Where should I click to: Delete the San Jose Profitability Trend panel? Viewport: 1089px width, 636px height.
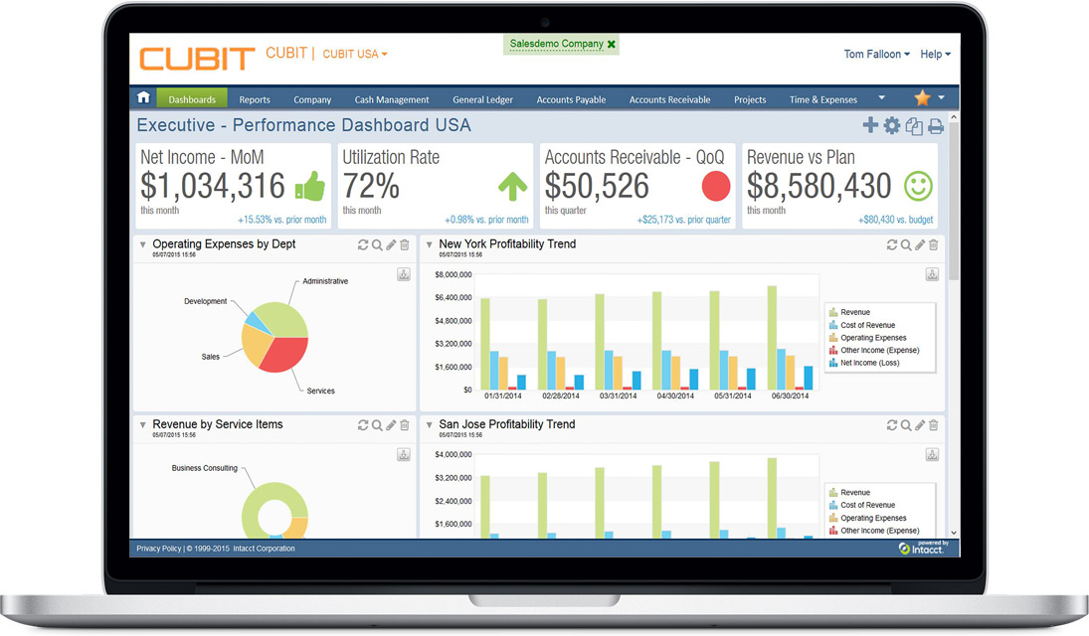point(934,425)
